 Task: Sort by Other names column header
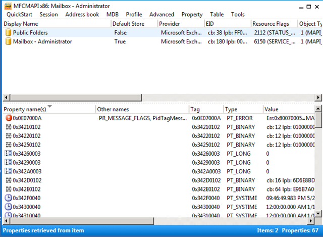pyautogui.click(x=142, y=109)
